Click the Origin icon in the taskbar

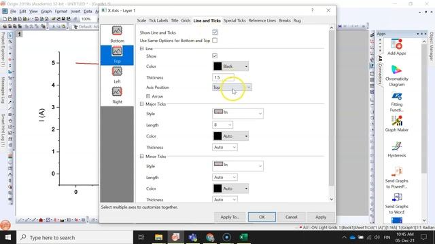tap(175, 237)
